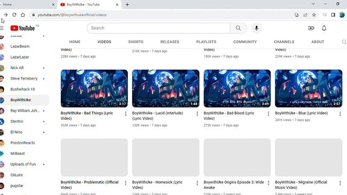
Task: Open options menu for Bad Things video
Action: pyautogui.click(x=125, y=114)
